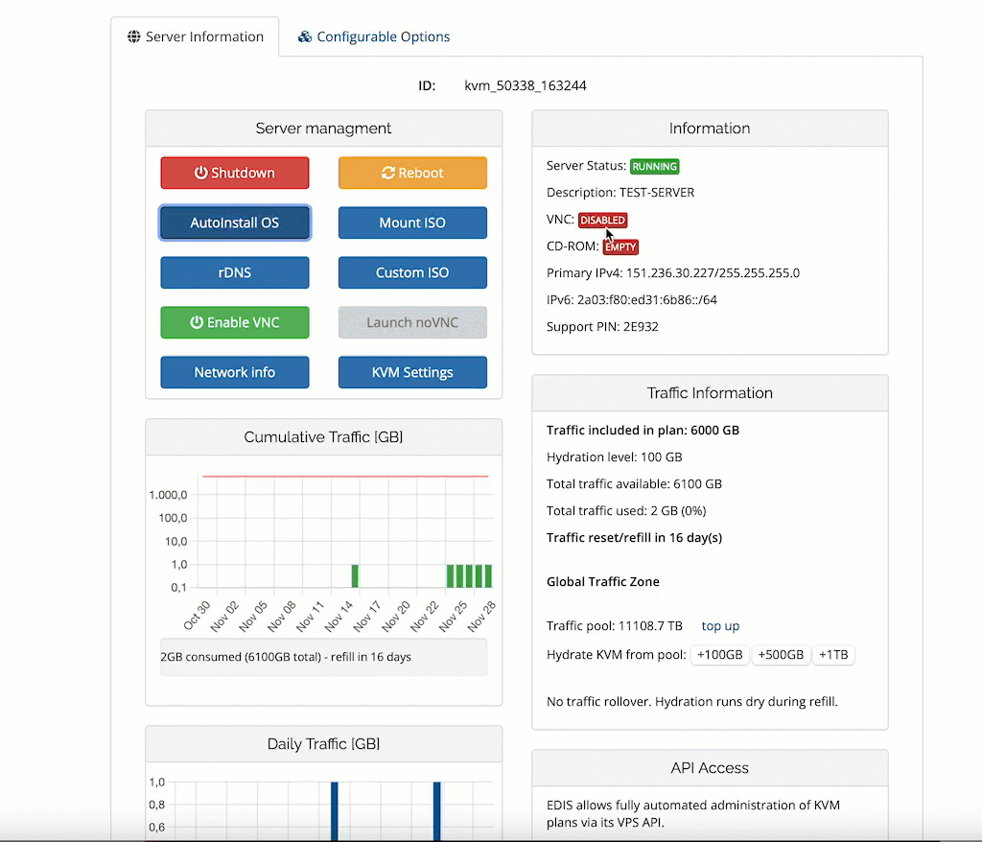This screenshot has height=842, width=982.
Task: Open the Server Information tab
Action: click(x=195, y=37)
